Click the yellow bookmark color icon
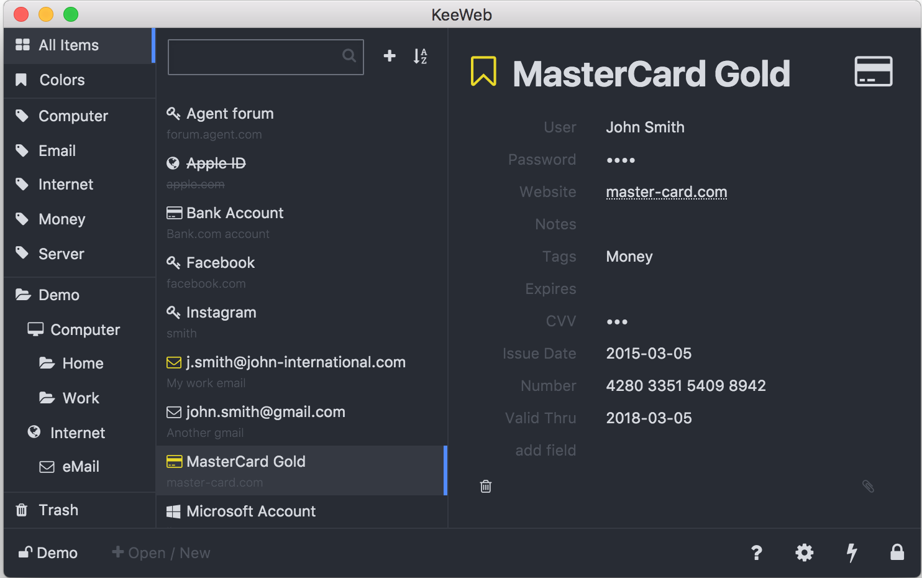Image resolution: width=922 pixels, height=578 pixels. pos(483,71)
